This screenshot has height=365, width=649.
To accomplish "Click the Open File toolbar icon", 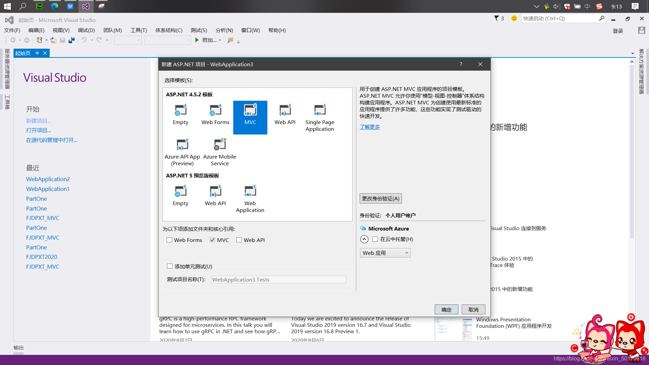I will pos(53,40).
